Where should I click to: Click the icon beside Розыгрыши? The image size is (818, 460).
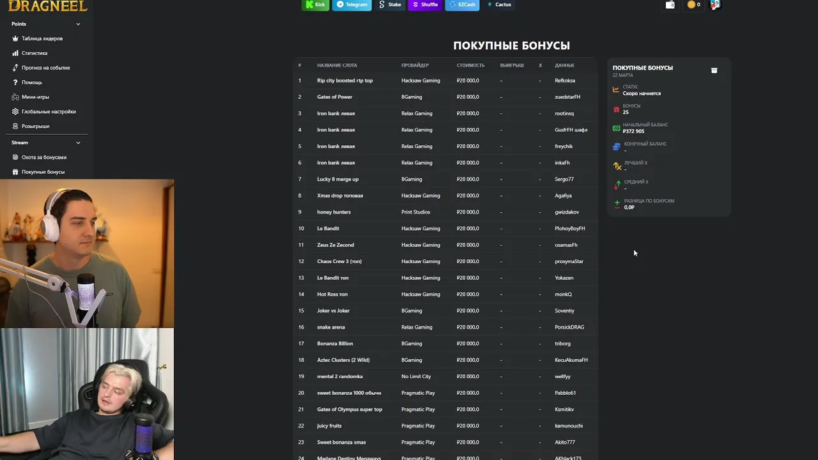coord(15,126)
